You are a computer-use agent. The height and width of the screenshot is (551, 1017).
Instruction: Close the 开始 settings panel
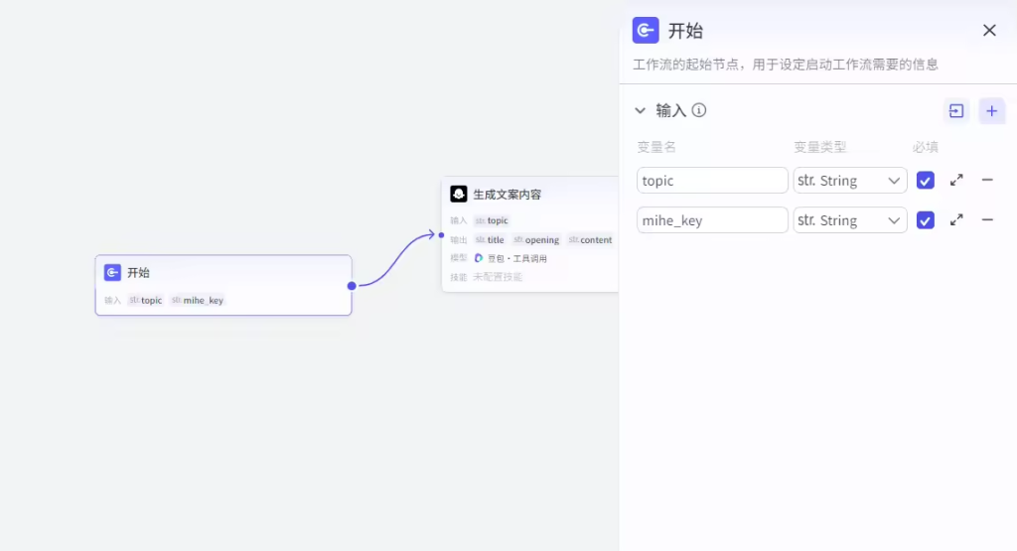point(989,31)
